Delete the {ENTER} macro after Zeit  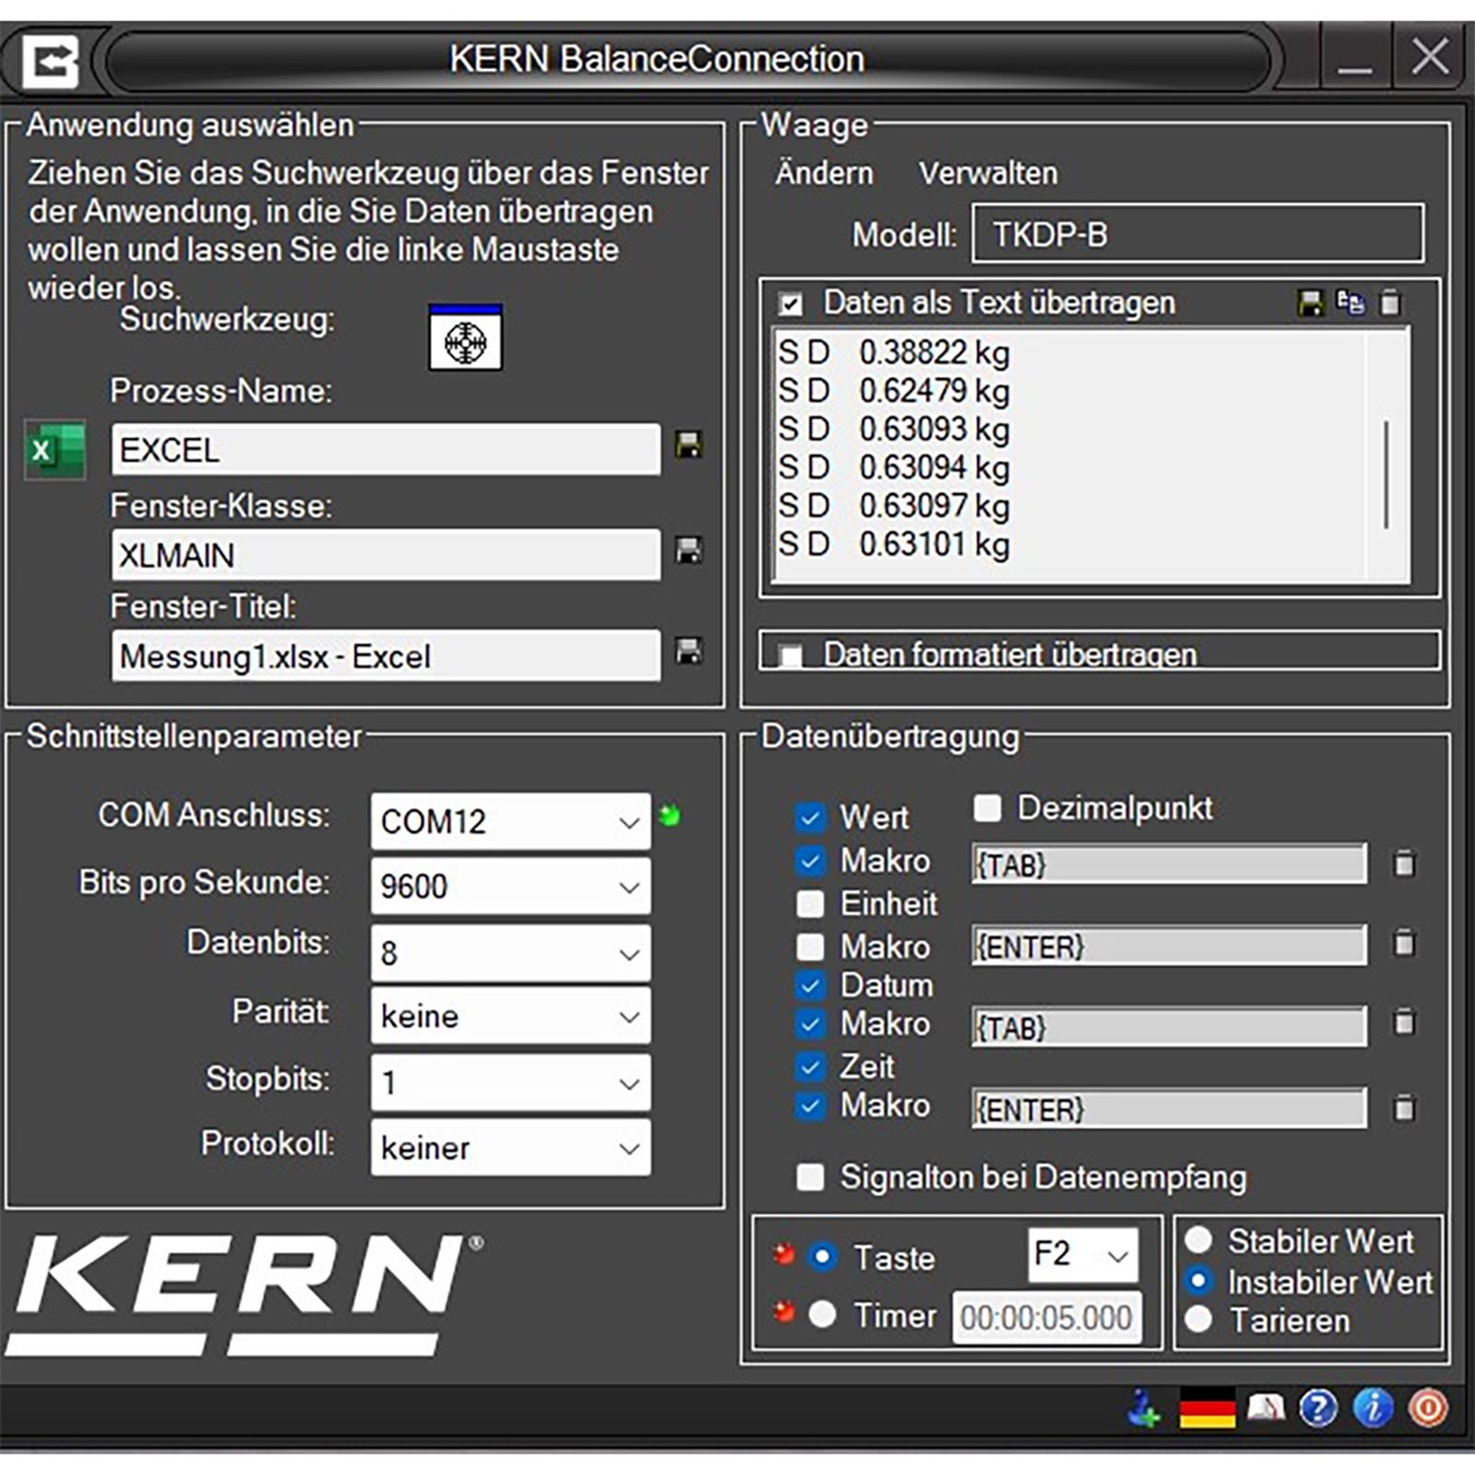tap(1404, 1108)
